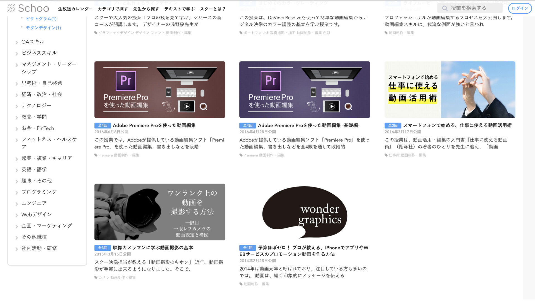Screen dimensions: 535x302
Task: Select 社内活動・研修 category
Action: [x=39, y=248]
